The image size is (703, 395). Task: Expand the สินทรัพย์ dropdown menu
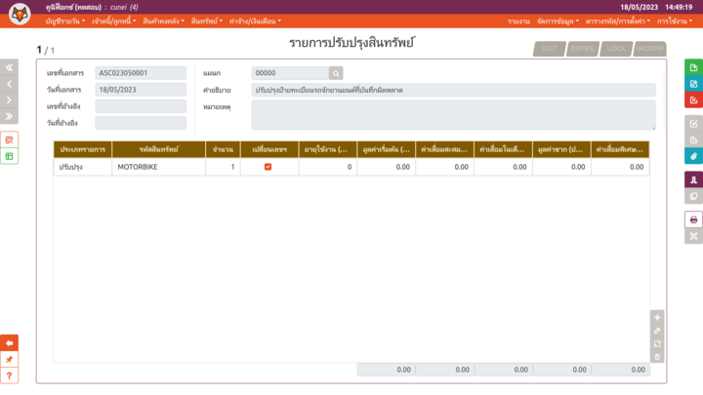point(207,21)
